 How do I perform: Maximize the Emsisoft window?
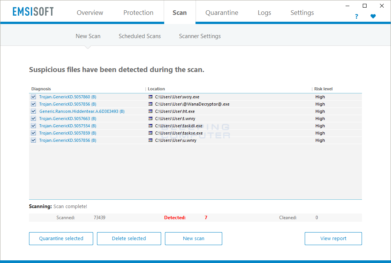(365, 6)
